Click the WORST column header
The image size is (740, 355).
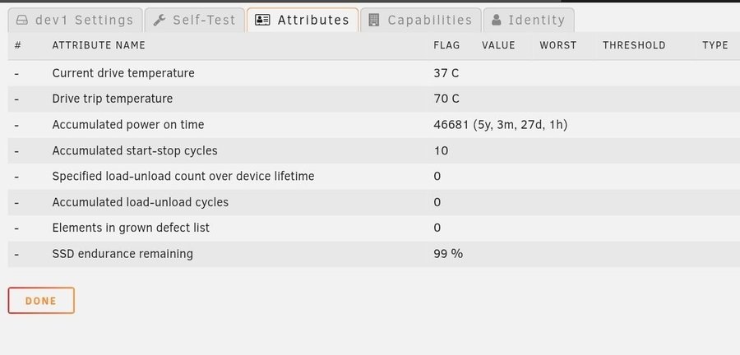tap(558, 45)
